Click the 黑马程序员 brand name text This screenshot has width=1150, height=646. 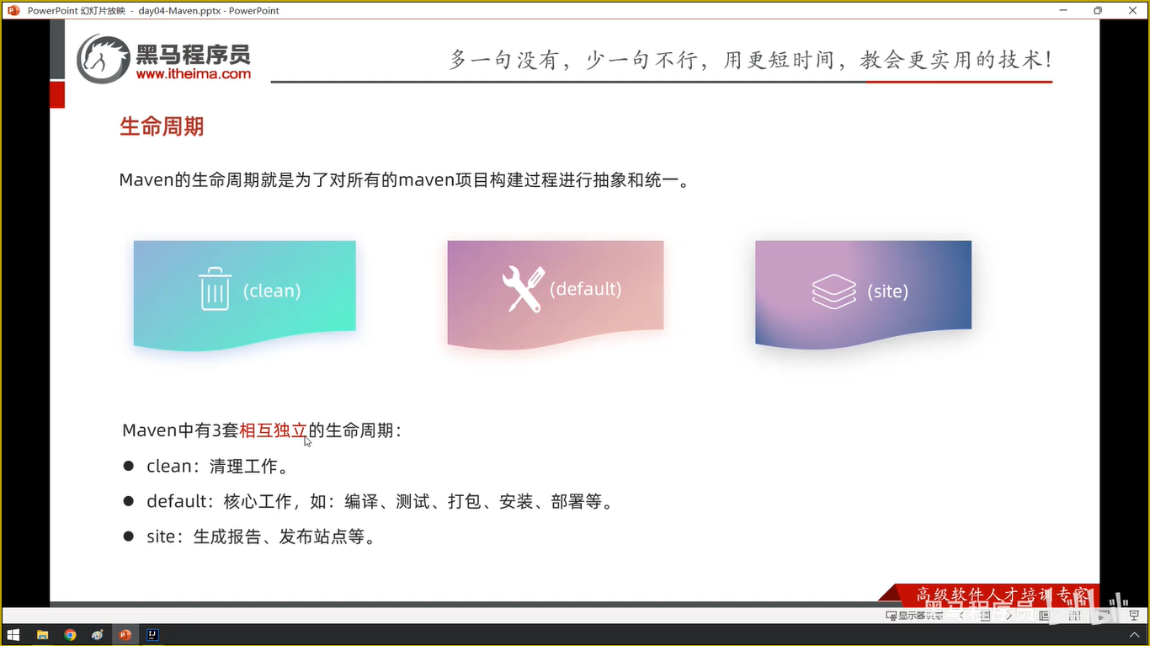tap(194, 55)
